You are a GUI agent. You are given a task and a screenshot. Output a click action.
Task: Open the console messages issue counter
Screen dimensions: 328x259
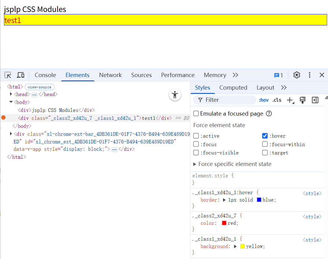pyautogui.click(x=278, y=75)
